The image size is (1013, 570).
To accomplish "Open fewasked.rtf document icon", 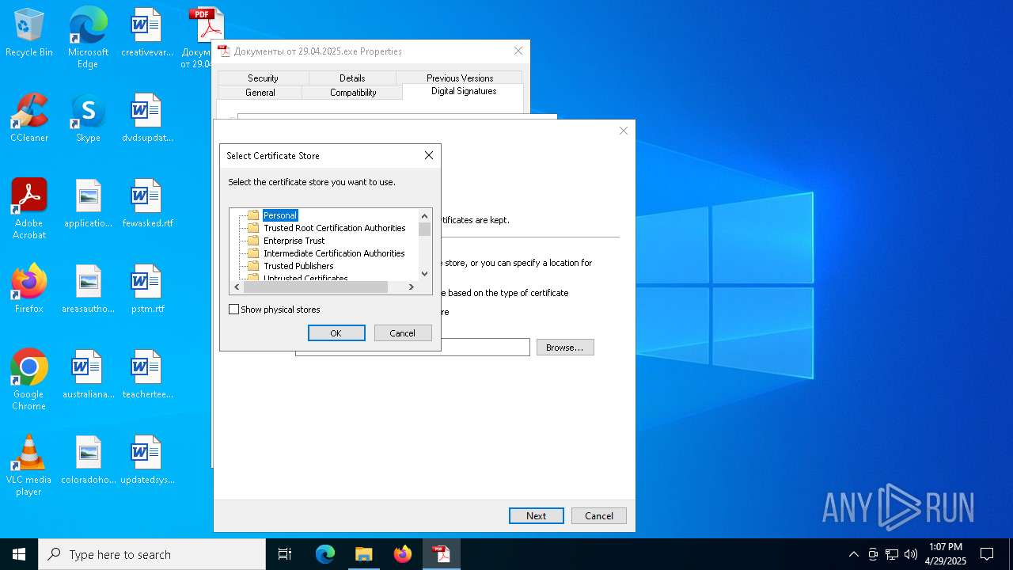I will click(x=146, y=204).
